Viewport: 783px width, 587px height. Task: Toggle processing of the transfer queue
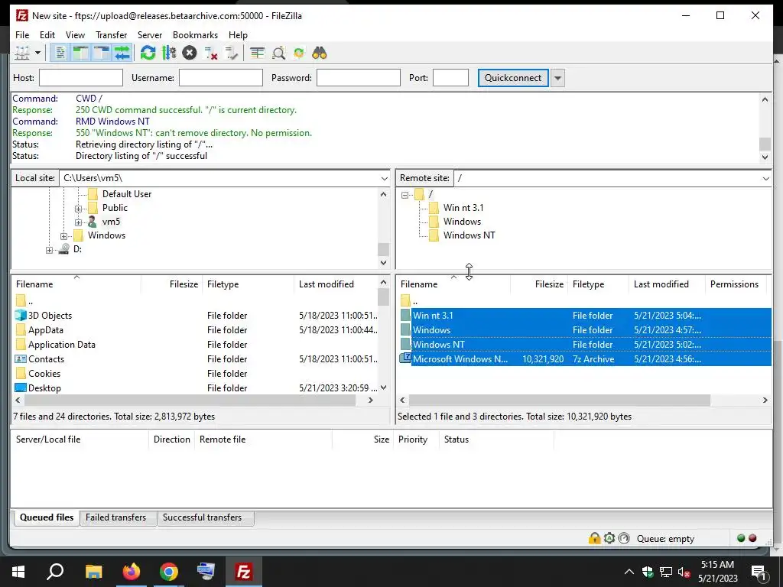click(169, 53)
